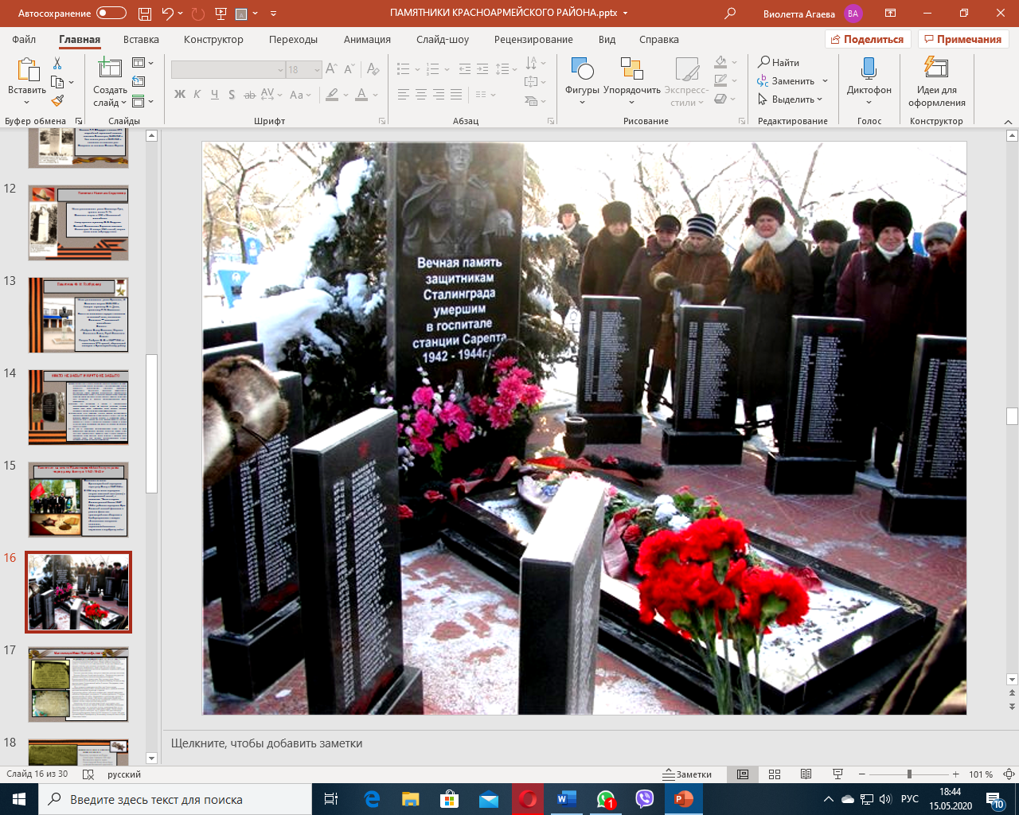1019x815 pixels.
Task: Open Viber from the taskbar
Action: click(644, 799)
